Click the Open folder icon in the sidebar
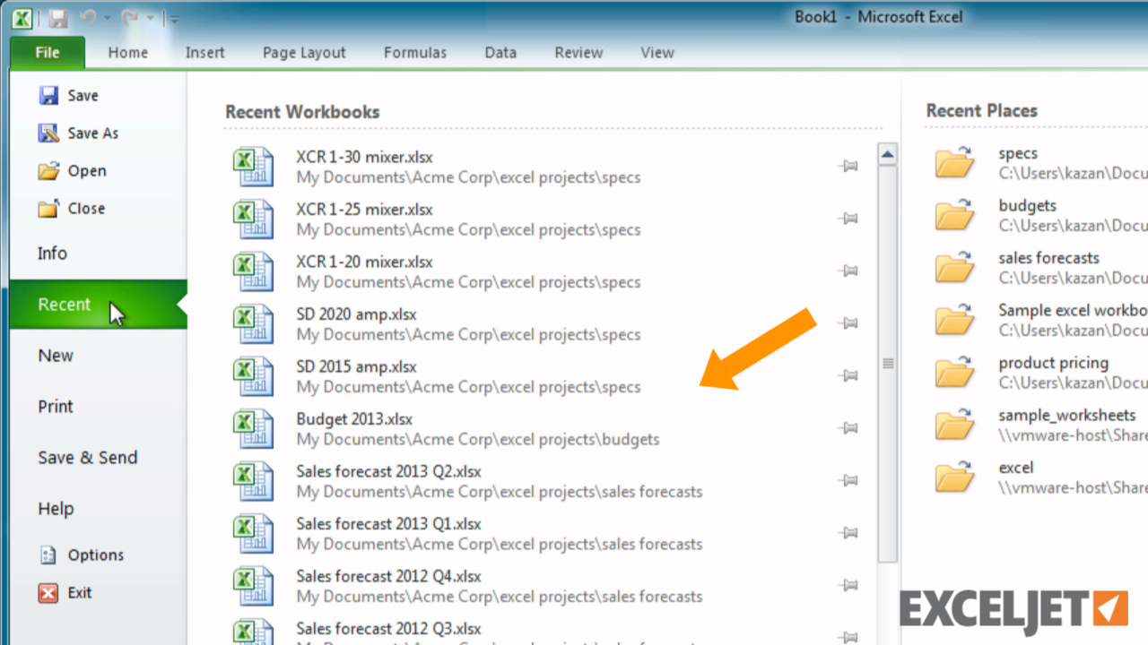The height and width of the screenshot is (645, 1148). [x=48, y=171]
